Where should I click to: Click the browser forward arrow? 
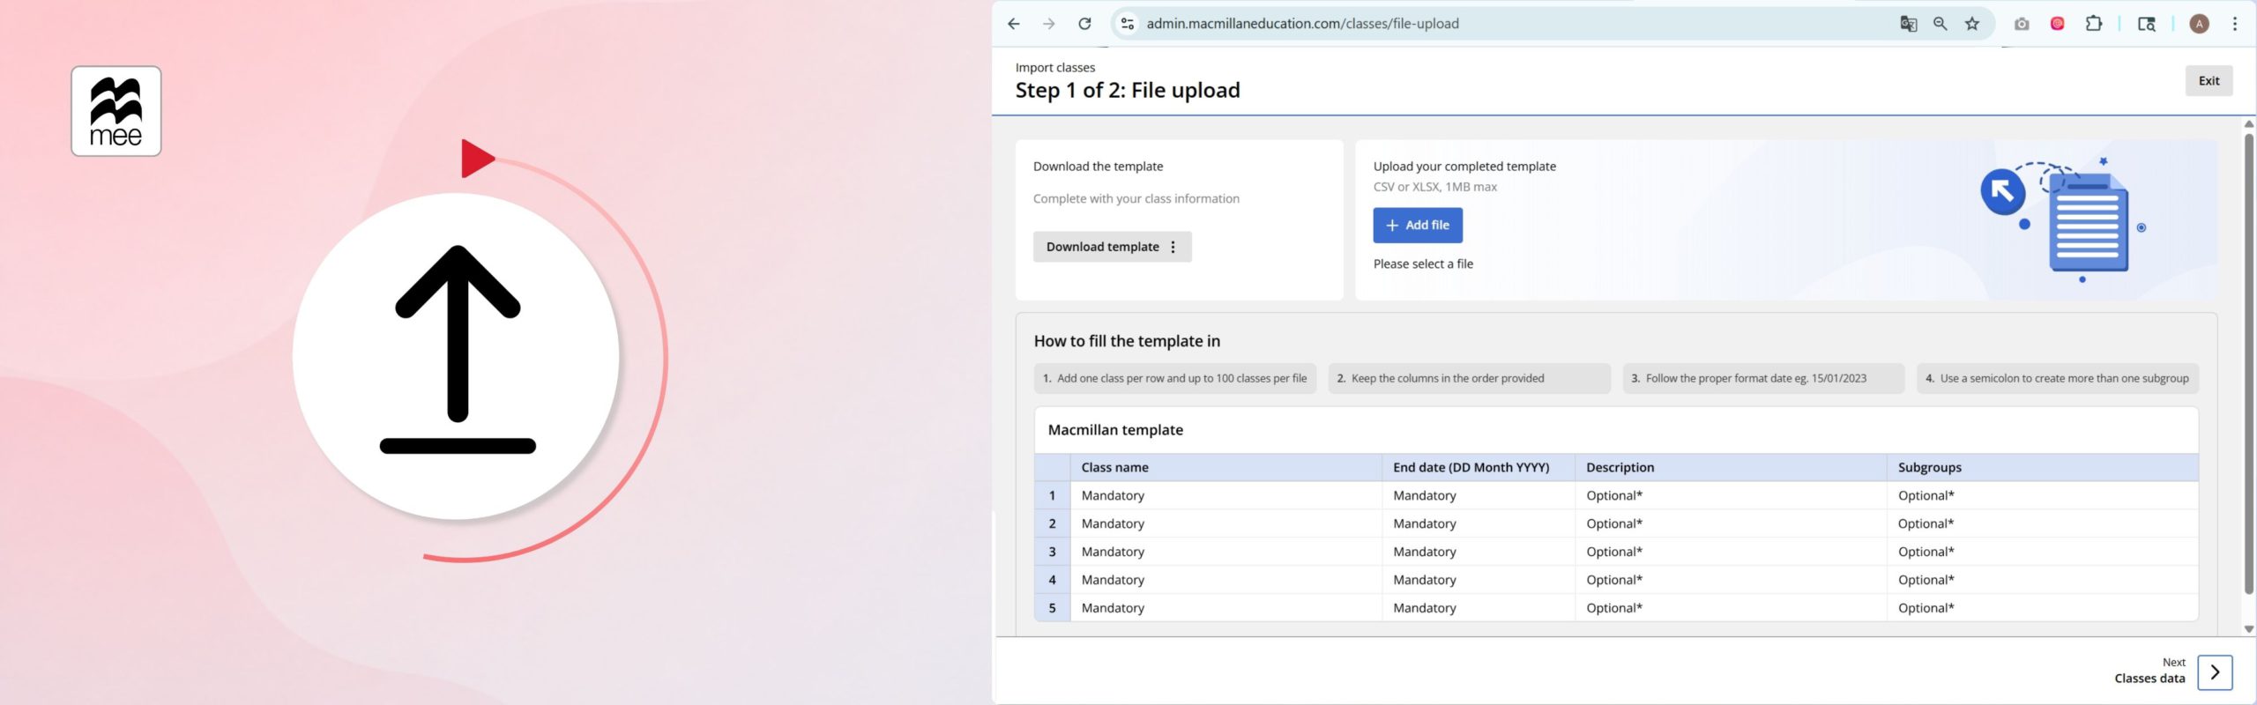point(1048,24)
